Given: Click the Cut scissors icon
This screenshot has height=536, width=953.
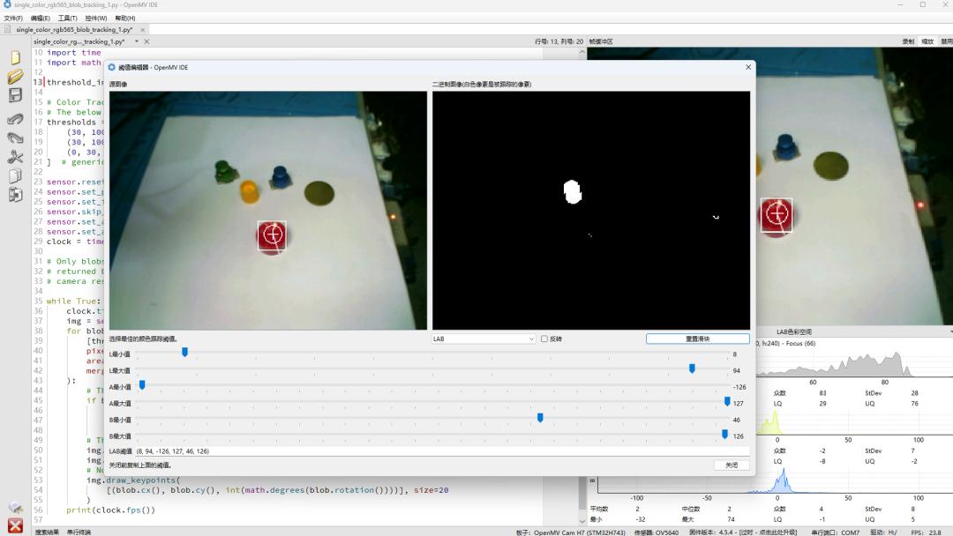Looking at the screenshot, I should pos(15,157).
